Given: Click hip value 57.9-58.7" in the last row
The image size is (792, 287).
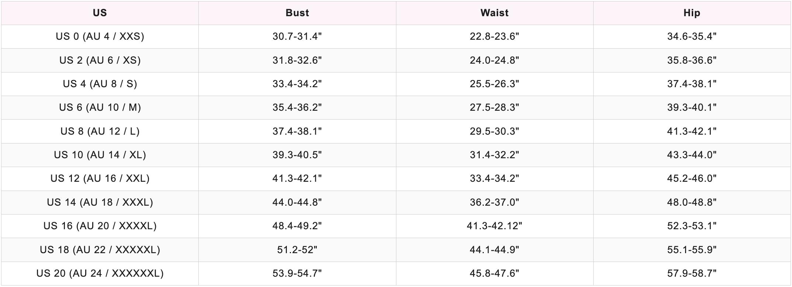Looking at the screenshot, I should click(692, 273).
